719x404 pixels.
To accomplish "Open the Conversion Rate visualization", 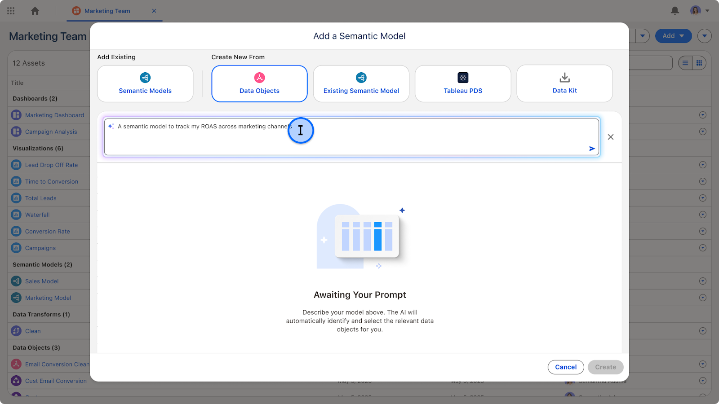I will 48,231.
